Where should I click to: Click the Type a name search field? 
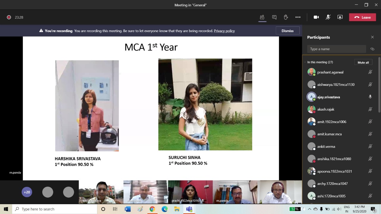[x=336, y=49]
